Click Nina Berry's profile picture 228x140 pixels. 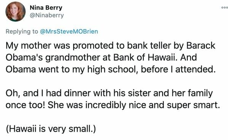click(x=15, y=12)
